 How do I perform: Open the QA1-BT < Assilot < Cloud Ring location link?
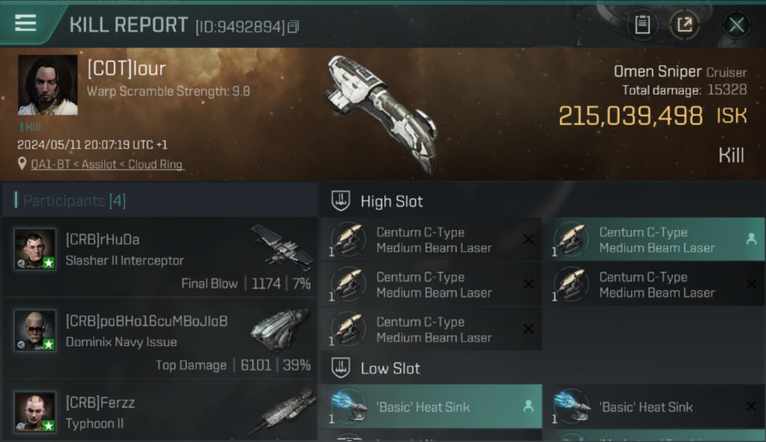click(x=107, y=164)
